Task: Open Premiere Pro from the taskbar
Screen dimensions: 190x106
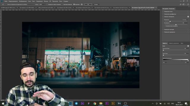Action: click(x=107, y=103)
